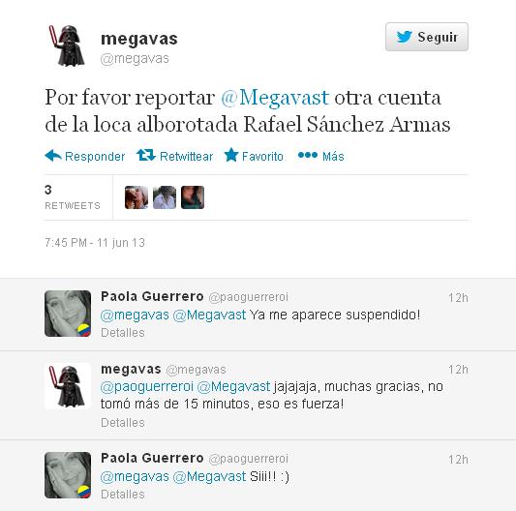516x511 pixels.
Task: Click @paoguerreroi mention in megavas reply
Action: tap(147, 387)
